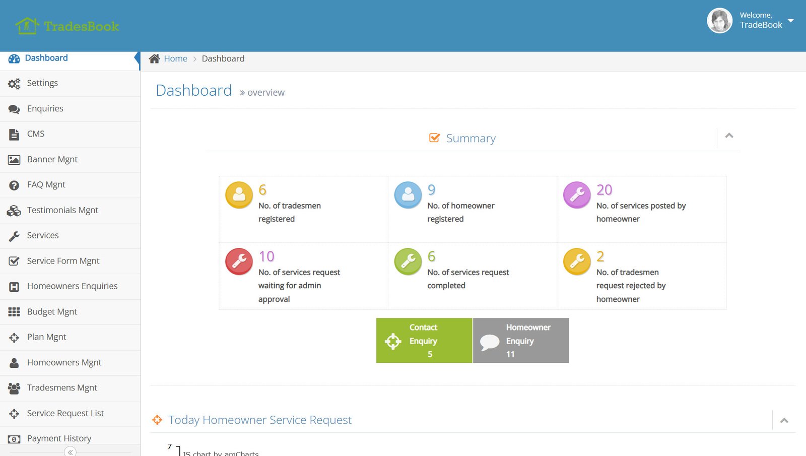Select Budget Mgnt in sidebar

pyautogui.click(x=70, y=312)
